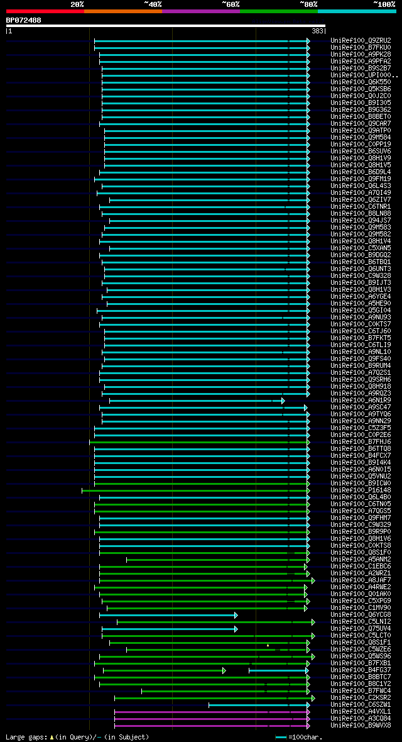Viewport: 402px width, 742px height.
Task: Select hit label UniRef100_Q6UNT3
Action: 361,269
